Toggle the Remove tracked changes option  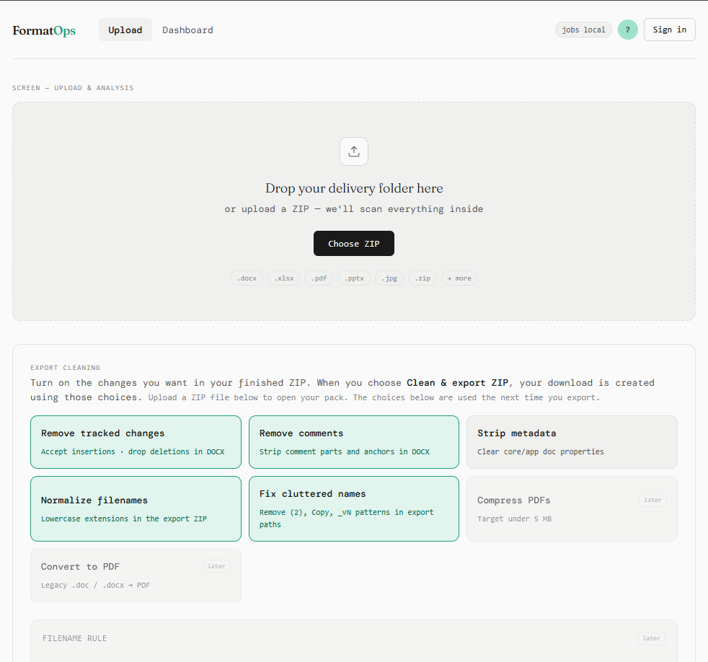pos(136,441)
